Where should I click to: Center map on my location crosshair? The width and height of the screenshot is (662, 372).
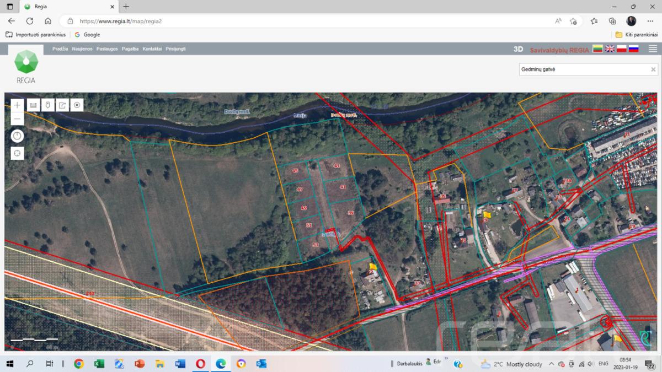click(x=18, y=153)
